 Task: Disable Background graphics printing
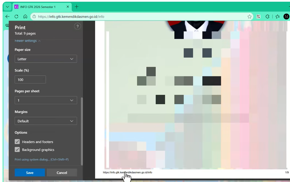pos(17,149)
